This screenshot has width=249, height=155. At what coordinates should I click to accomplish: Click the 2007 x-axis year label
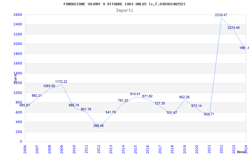(37, 149)
